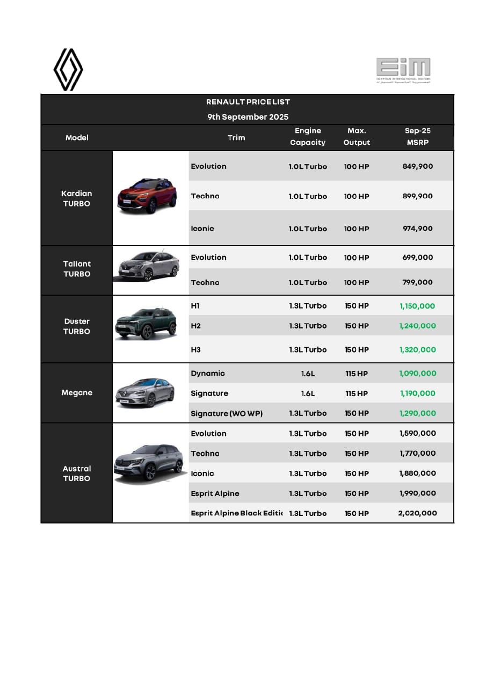
Task: Click the "Engine Capacity" column header
Action: (308, 137)
